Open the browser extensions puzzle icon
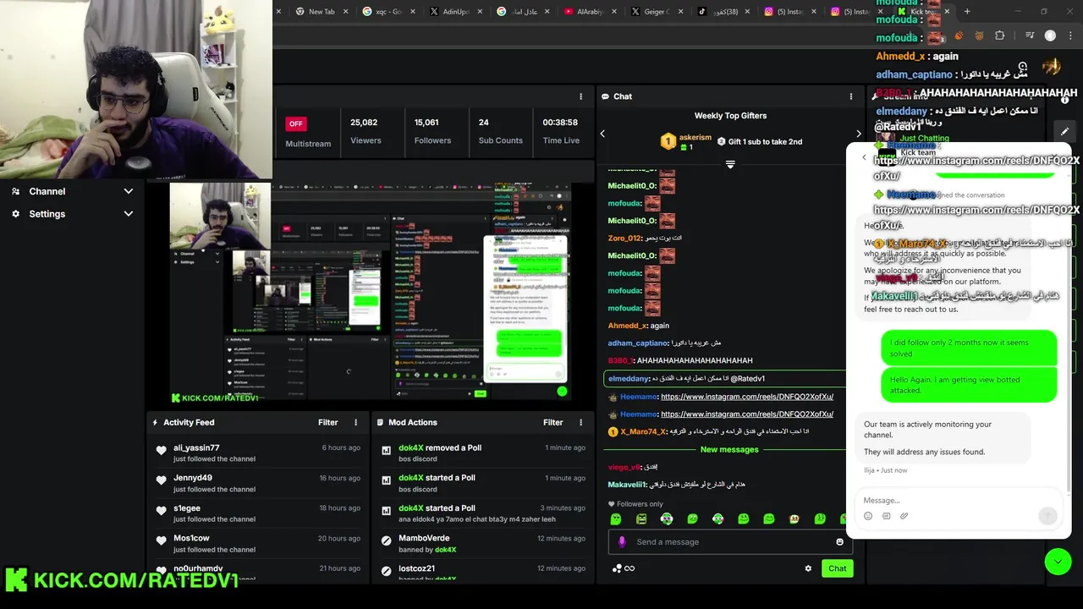Viewport: 1083px width, 609px height. point(1000,36)
